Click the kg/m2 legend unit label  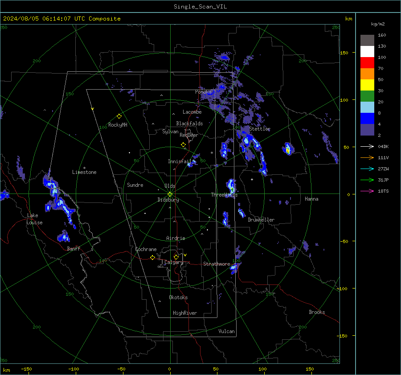click(378, 24)
